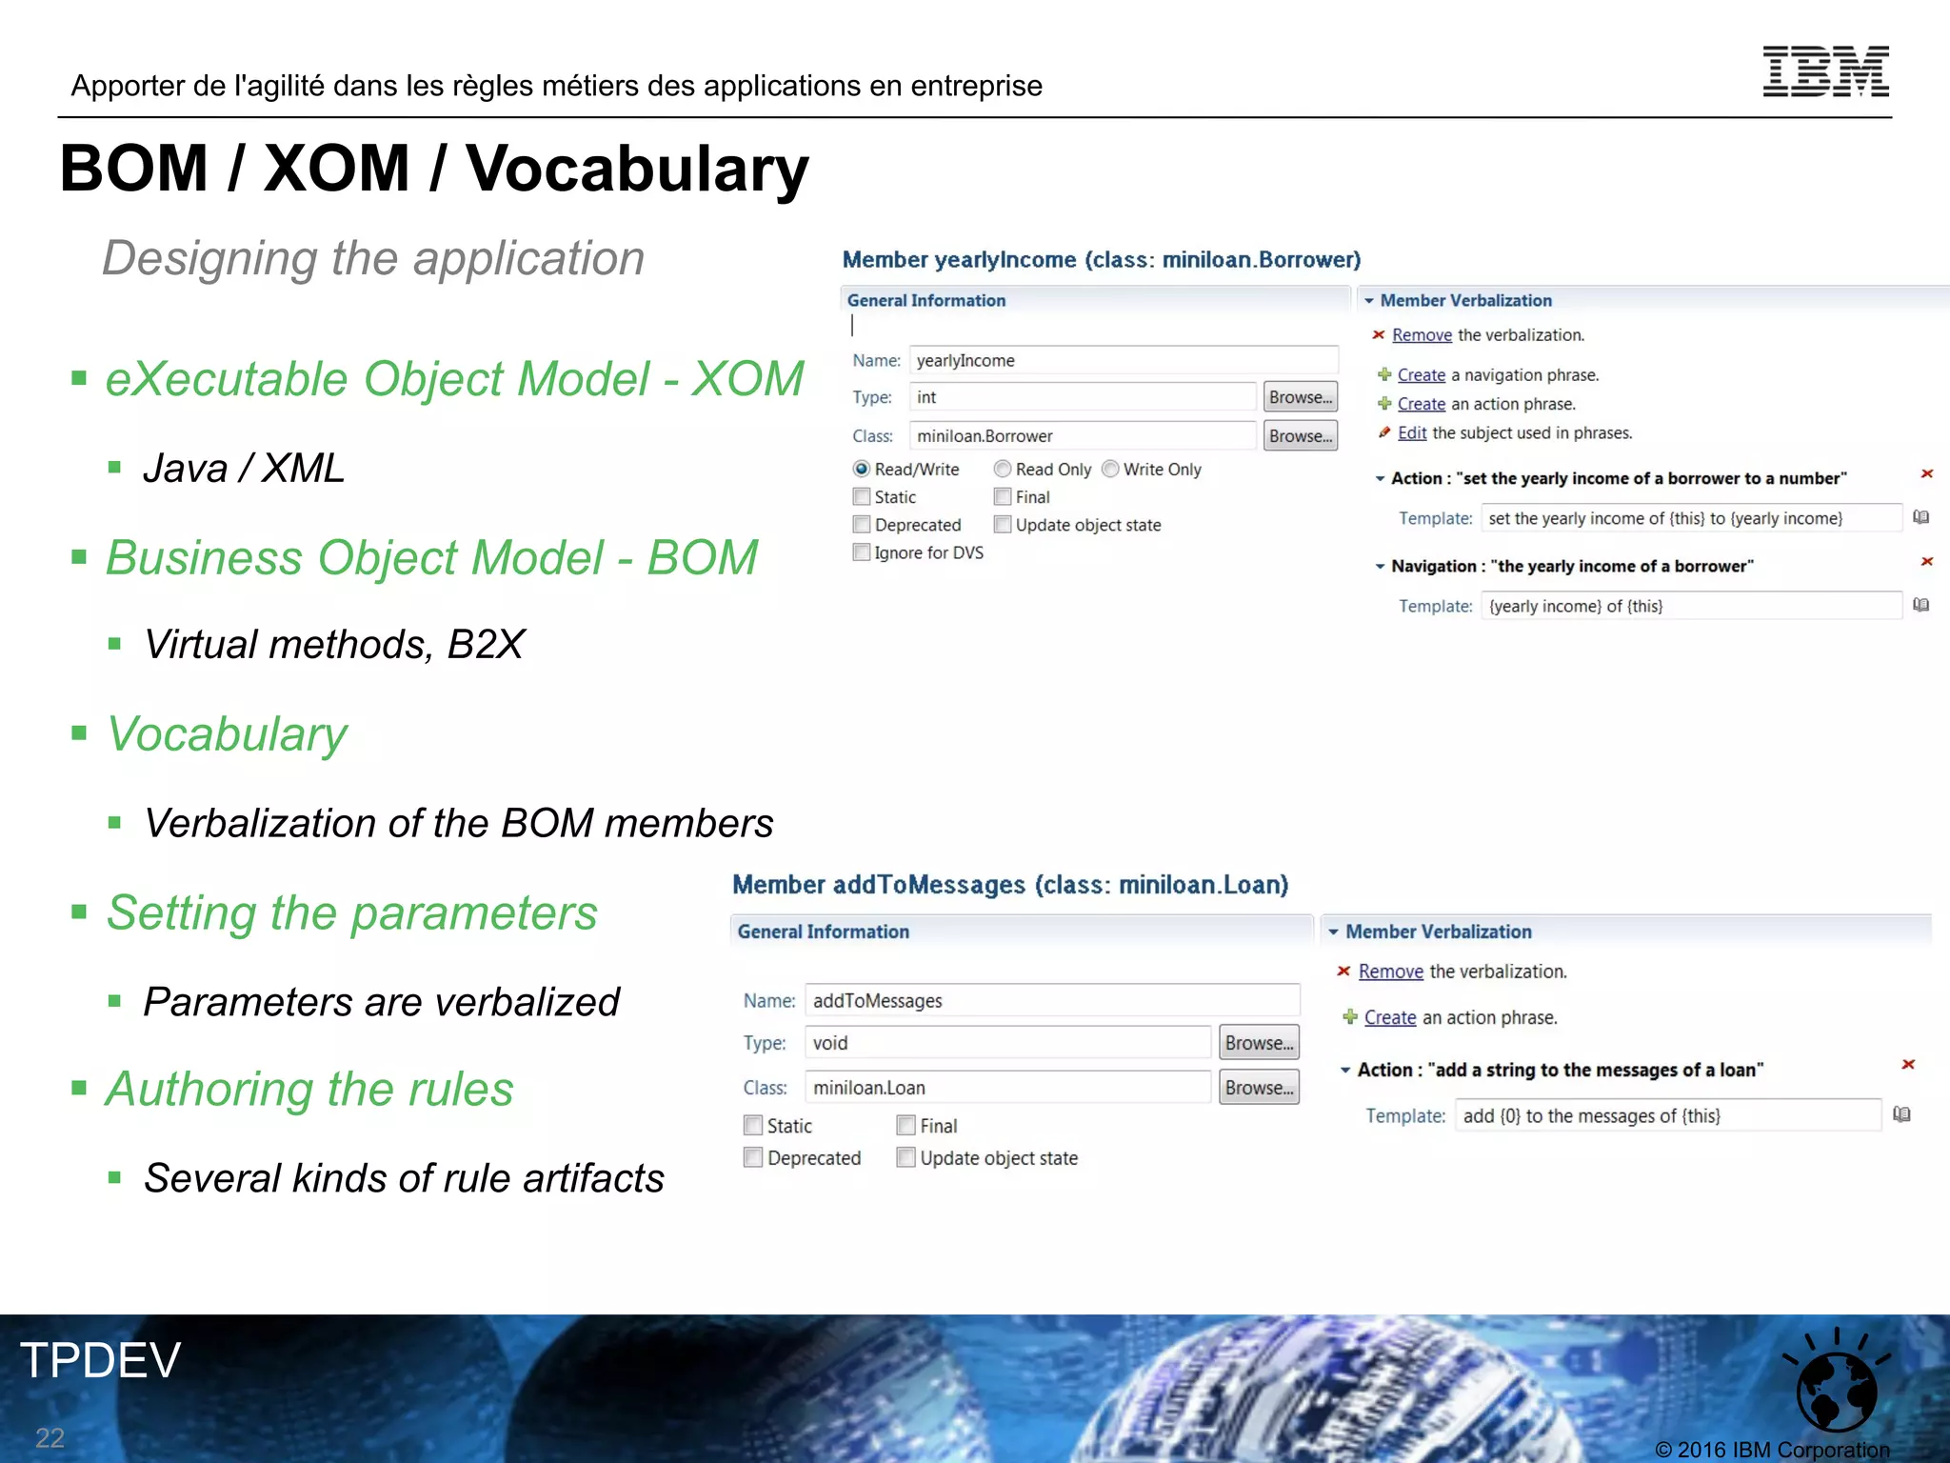Enable Update object state for yearlyIncome
Image resolution: width=1950 pixels, height=1463 pixels.
1003,524
